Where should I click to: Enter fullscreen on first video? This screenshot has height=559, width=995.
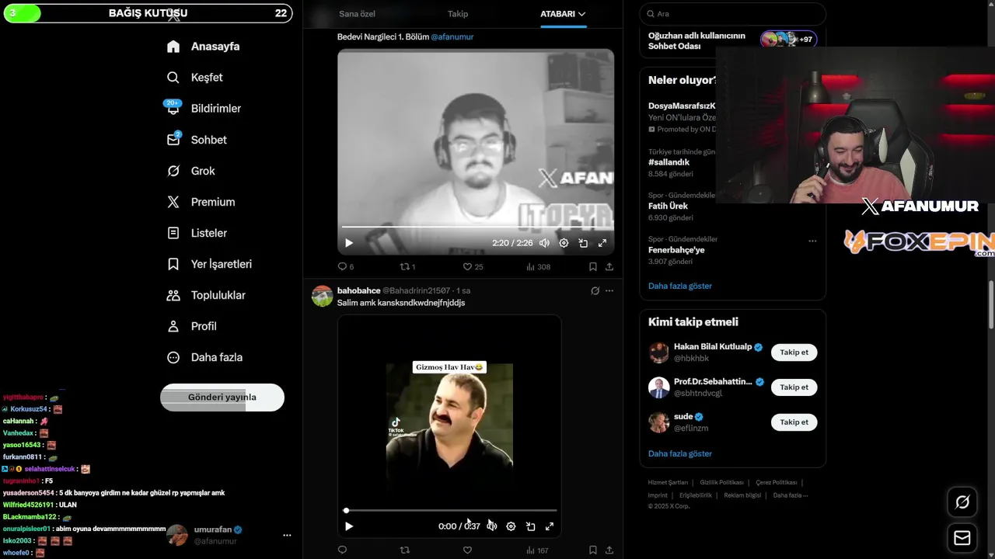tap(602, 243)
